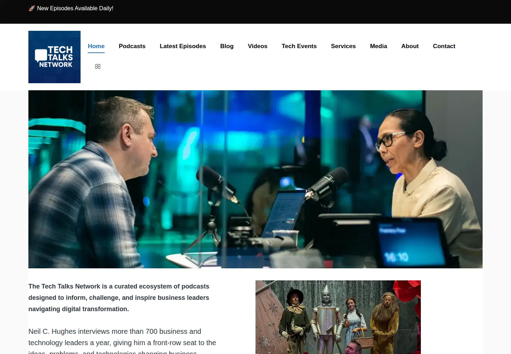
Task: Open the Podcasts menu item
Action: pos(132,46)
